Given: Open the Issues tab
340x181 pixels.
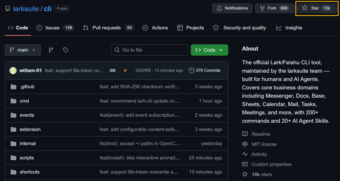Looking at the screenshot, I should (55, 28).
